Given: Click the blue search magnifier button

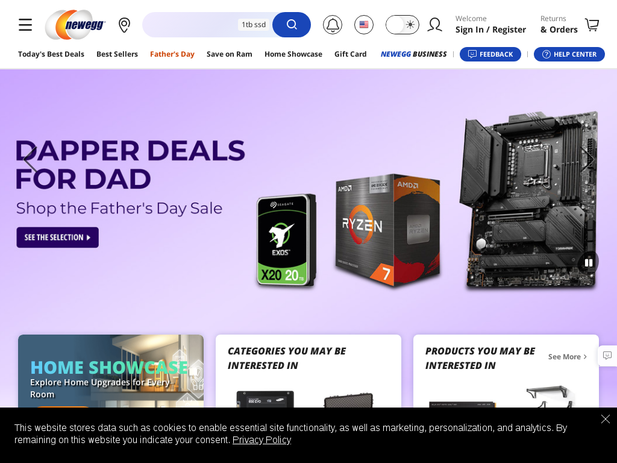Looking at the screenshot, I should tap(292, 25).
